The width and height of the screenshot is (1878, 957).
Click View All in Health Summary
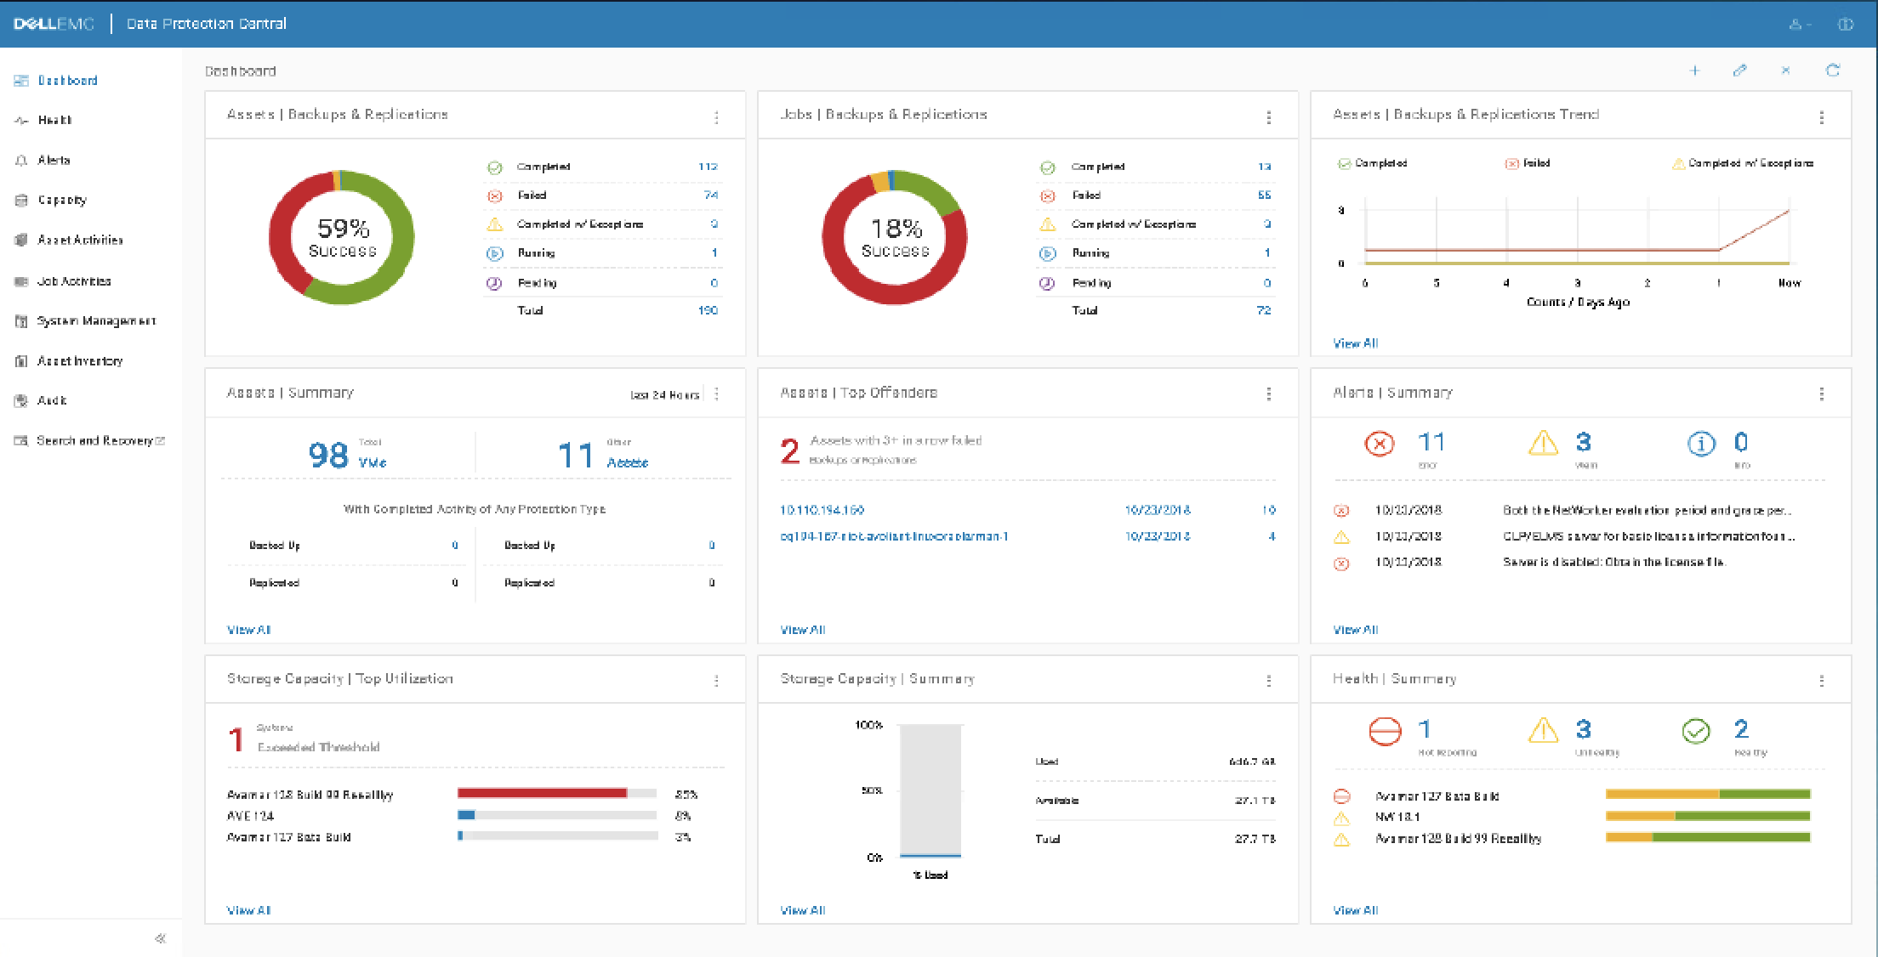[x=1355, y=910]
